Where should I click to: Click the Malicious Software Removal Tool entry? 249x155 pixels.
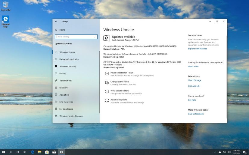coord(135,54)
